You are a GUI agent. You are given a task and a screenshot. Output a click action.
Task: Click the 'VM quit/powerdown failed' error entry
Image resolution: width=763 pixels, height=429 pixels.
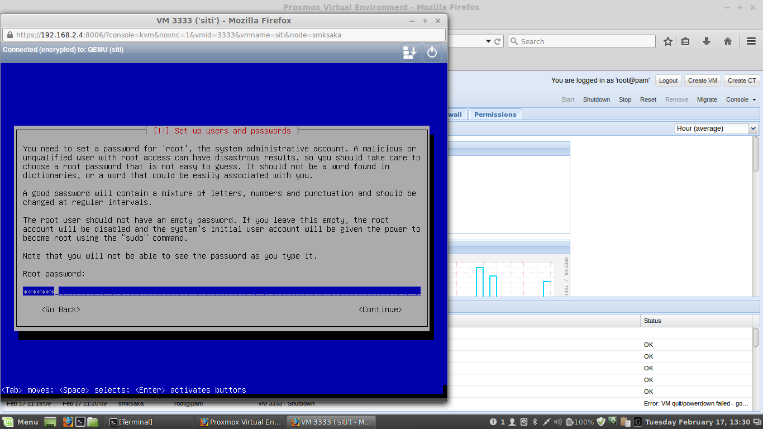coord(696,403)
